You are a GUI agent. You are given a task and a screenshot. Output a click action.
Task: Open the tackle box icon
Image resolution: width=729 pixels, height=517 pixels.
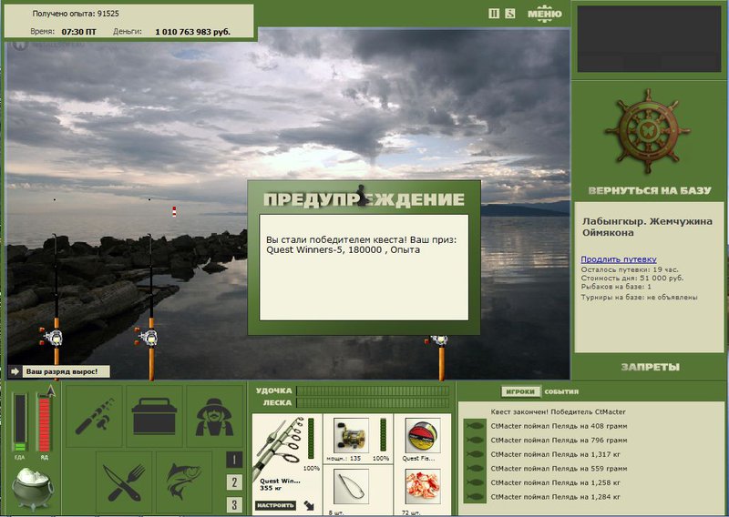pos(154,416)
